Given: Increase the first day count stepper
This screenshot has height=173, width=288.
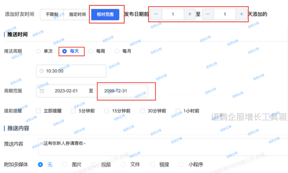Looking at the screenshot, I should coord(190,14).
